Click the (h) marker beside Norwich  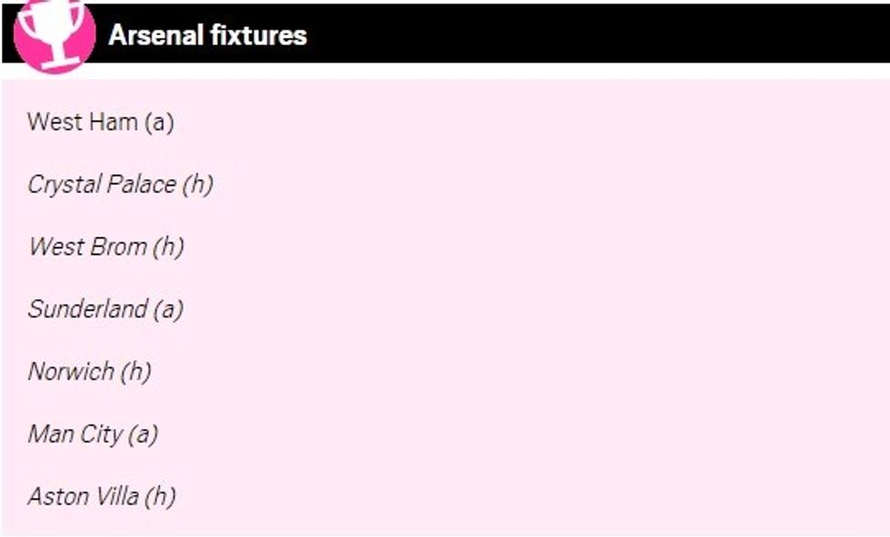click(x=134, y=372)
